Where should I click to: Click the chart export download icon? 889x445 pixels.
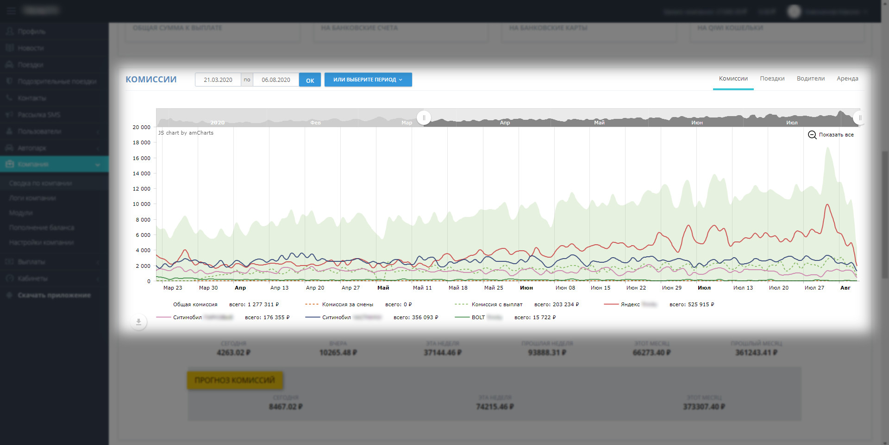pos(138,322)
